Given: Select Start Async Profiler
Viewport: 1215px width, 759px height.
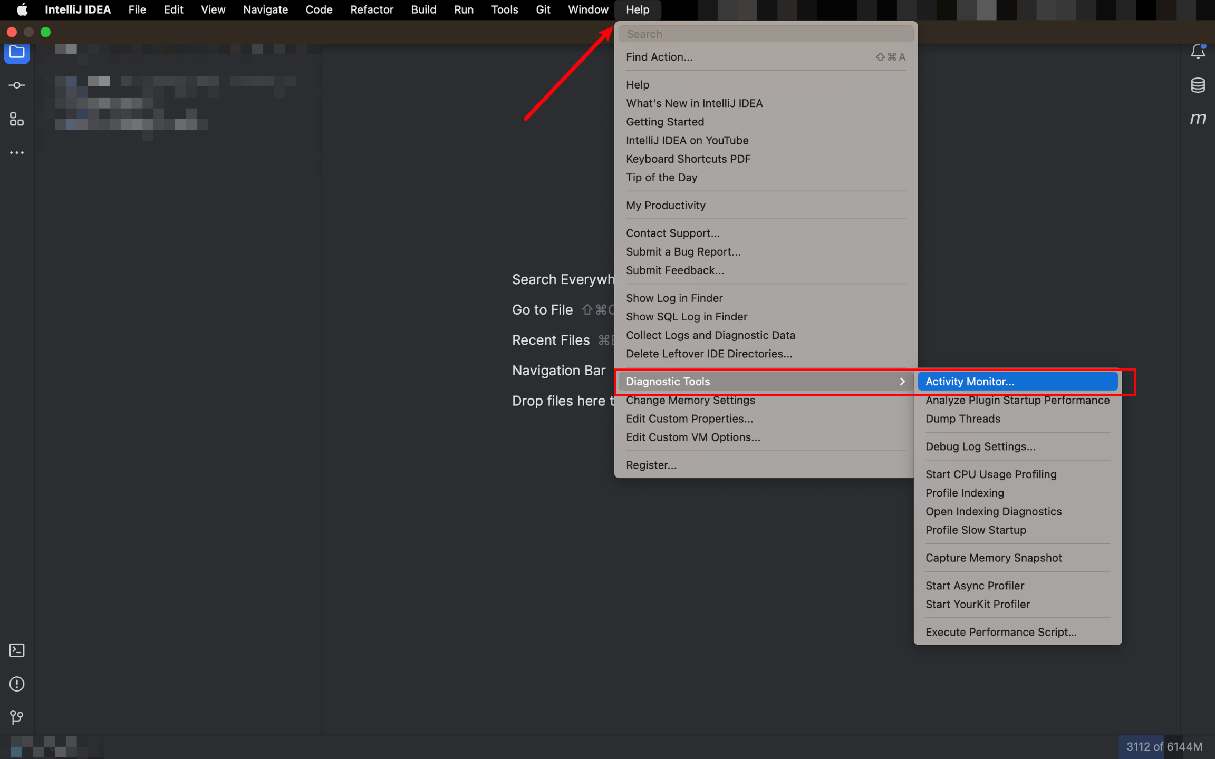Looking at the screenshot, I should pyautogui.click(x=1018, y=586).
